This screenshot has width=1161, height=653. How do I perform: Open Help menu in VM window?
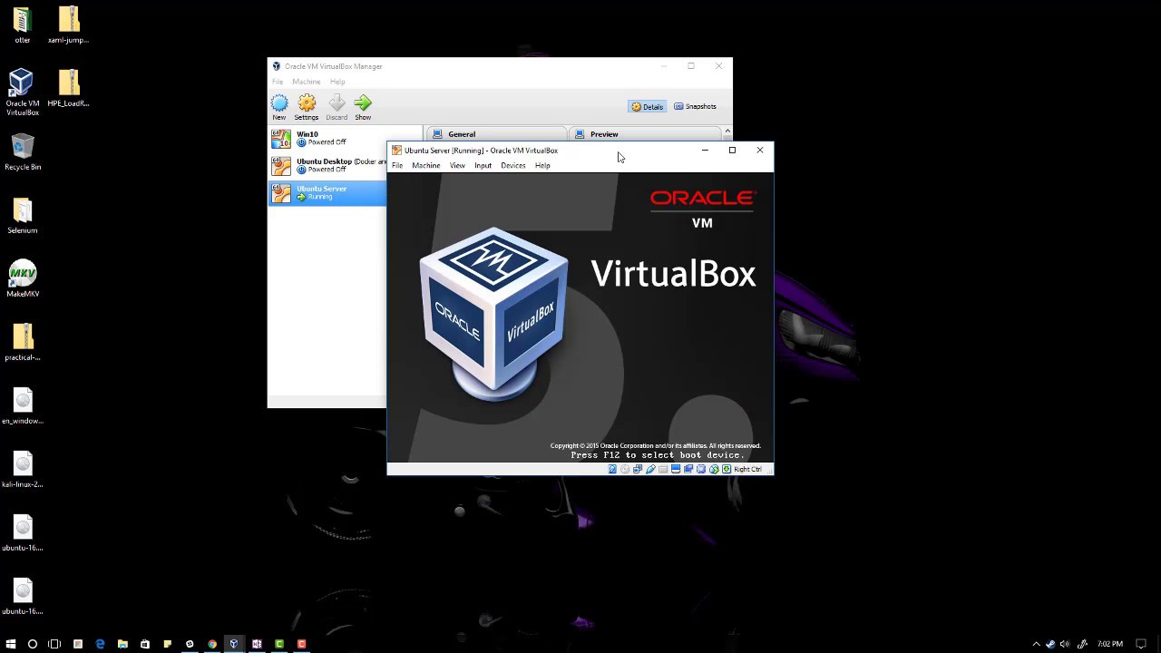point(542,166)
